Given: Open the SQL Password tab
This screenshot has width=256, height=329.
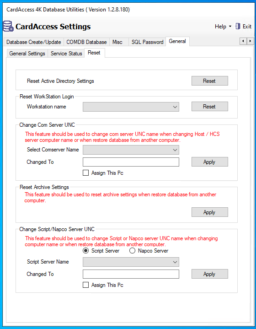Looking at the screenshot, I should (x=147, y=42).
